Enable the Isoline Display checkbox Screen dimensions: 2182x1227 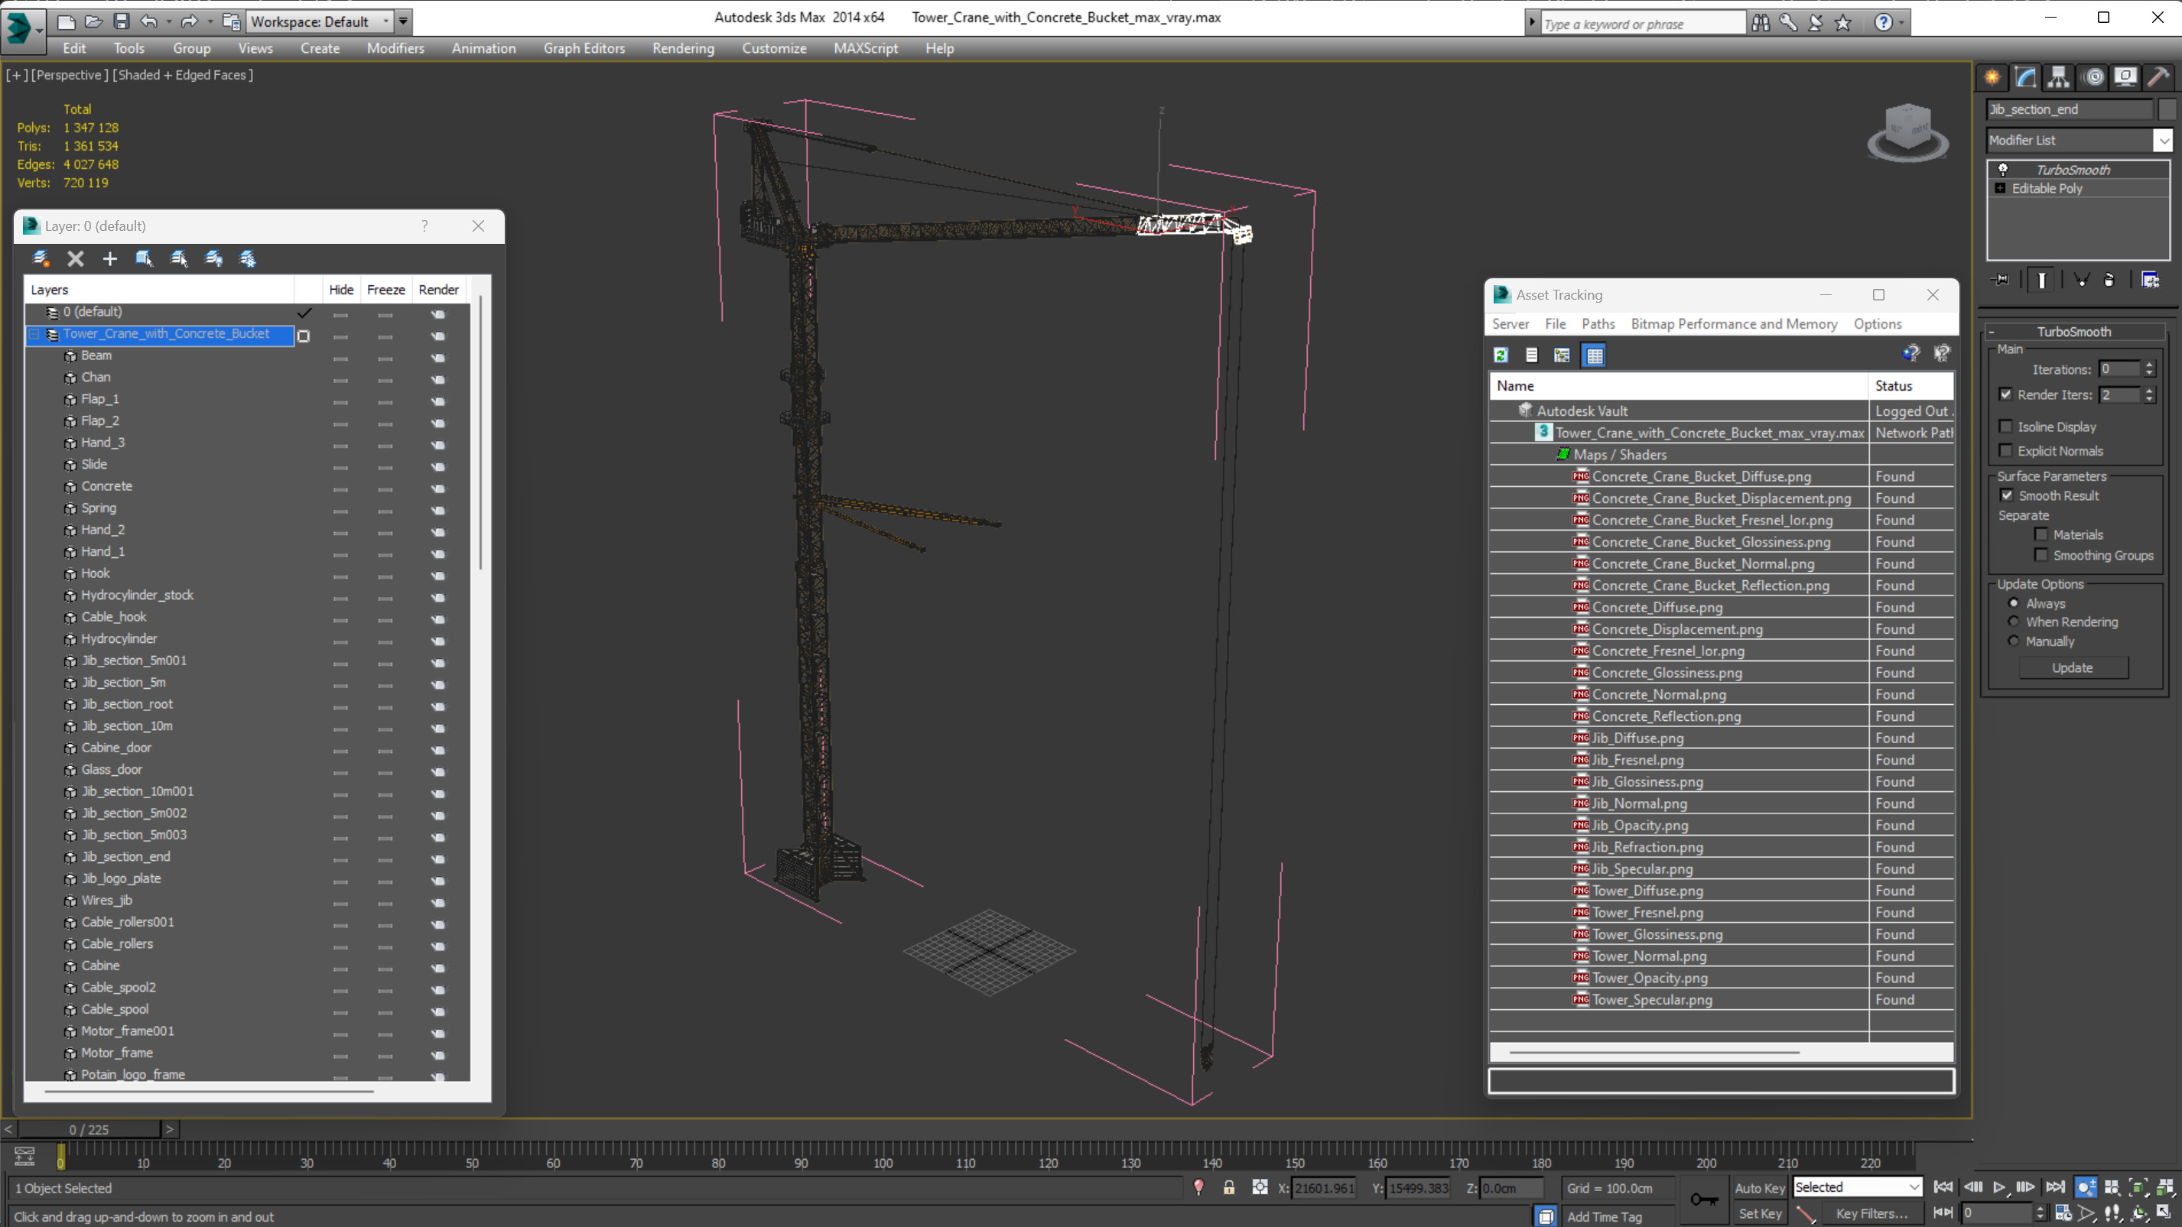[2005, 427]
